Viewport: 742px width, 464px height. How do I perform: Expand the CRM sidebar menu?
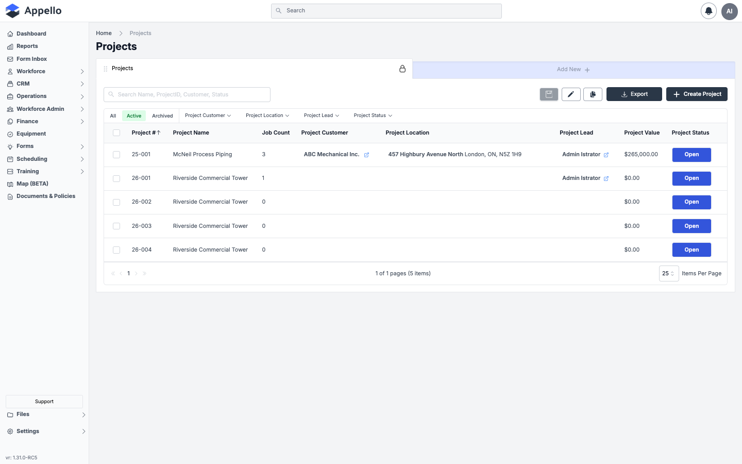point(82,84)
